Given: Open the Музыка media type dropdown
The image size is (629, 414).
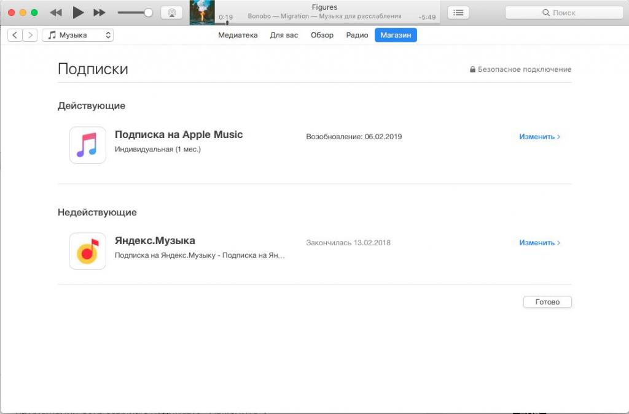Looking at the screenshot, I should coord(78,35).
